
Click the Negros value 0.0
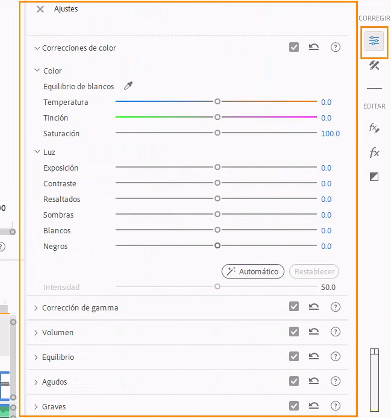click(326, 247)
